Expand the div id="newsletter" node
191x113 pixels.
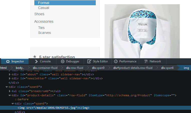(x=10, y=78)
